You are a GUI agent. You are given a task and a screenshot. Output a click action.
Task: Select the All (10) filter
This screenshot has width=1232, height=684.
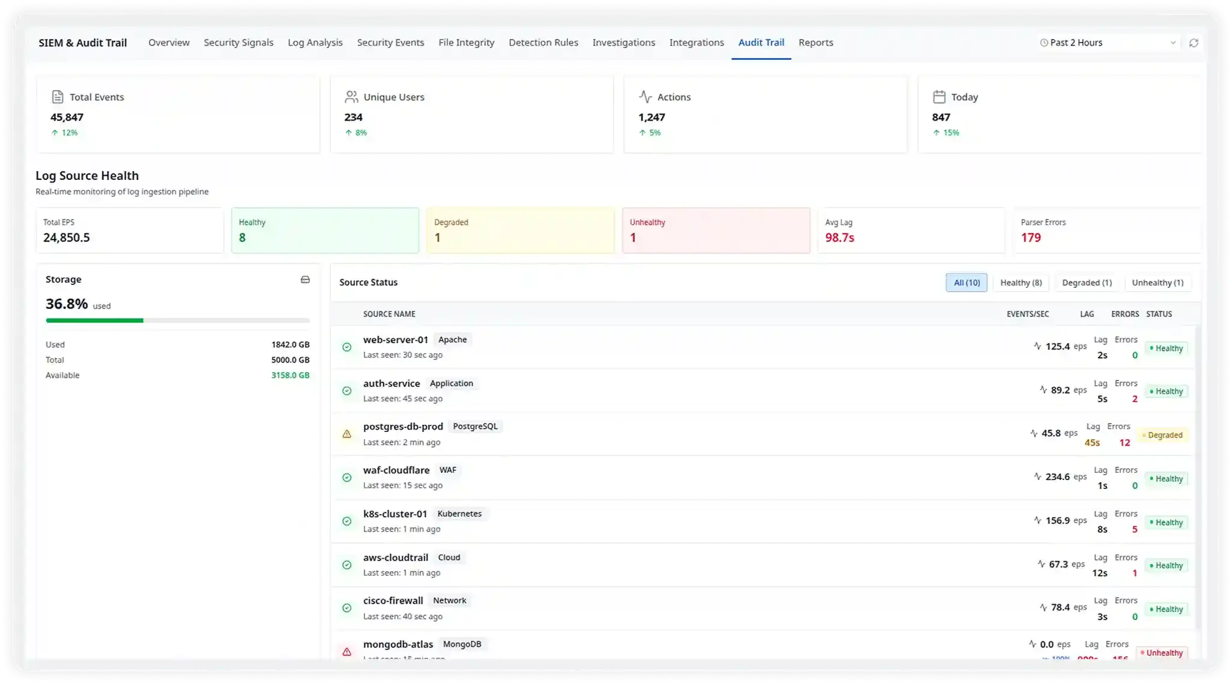tap(967, 283)
